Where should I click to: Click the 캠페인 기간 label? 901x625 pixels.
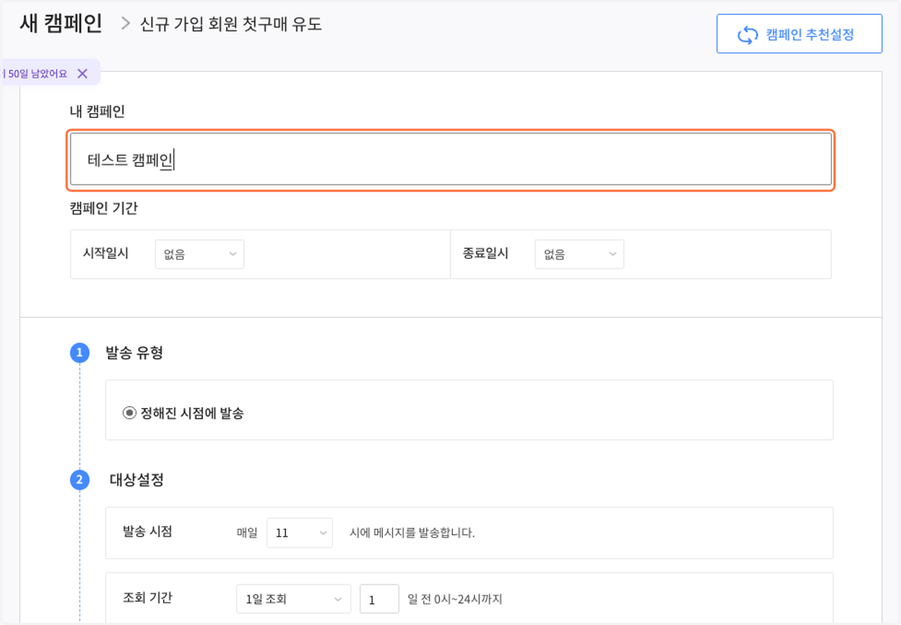(x=104, y=209)
